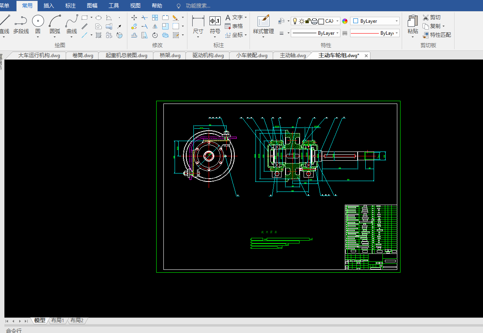Toggle the layer lock padlock icon
This screenshot has height=333, width=483.
308,21
